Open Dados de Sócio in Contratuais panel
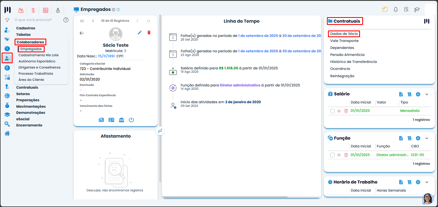The height and width of the screenshot is (207, 438). tap(344, 34)
